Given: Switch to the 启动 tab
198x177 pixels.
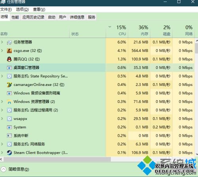Looking at the screenshot, I should coord(51,17).
